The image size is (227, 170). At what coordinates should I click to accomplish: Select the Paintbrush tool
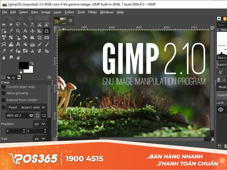tap(47, 44)
